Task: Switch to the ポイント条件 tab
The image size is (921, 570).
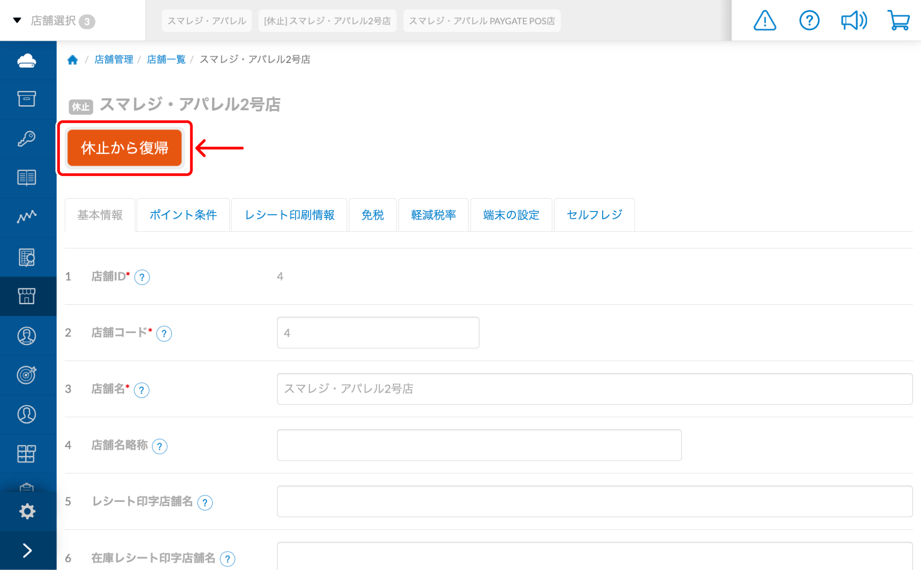Action: 183,215
